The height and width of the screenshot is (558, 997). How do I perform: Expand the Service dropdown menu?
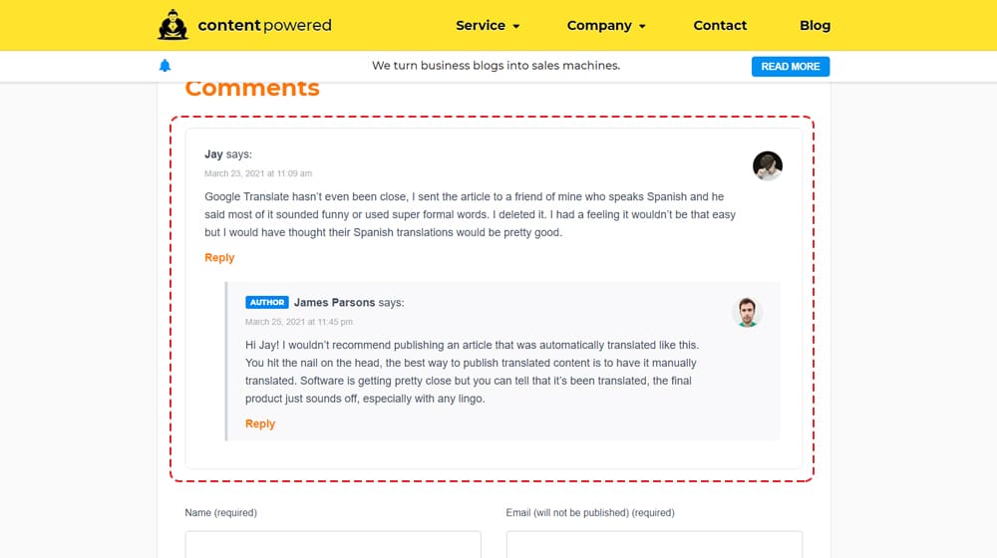click(x=488, y=26)
